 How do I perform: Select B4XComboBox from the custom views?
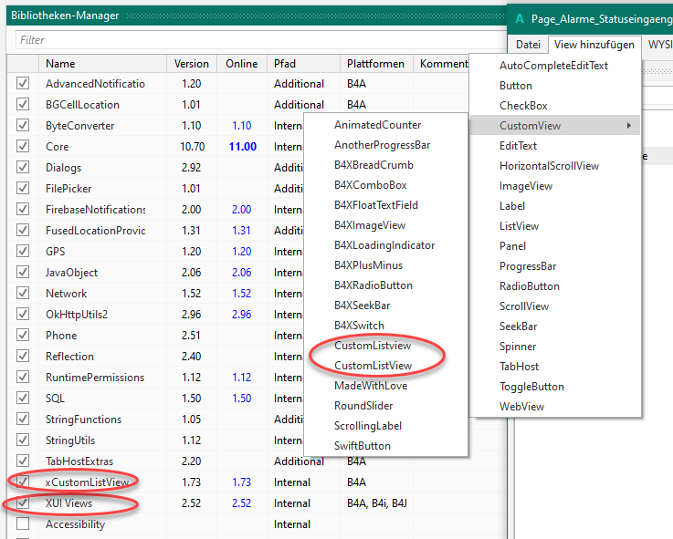[370, 185]
